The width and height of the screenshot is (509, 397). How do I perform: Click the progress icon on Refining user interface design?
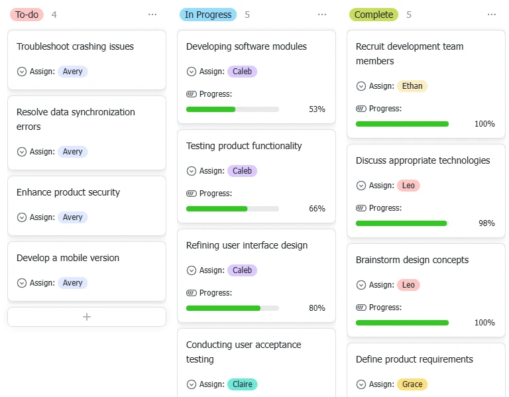click(x=191, y=293)
